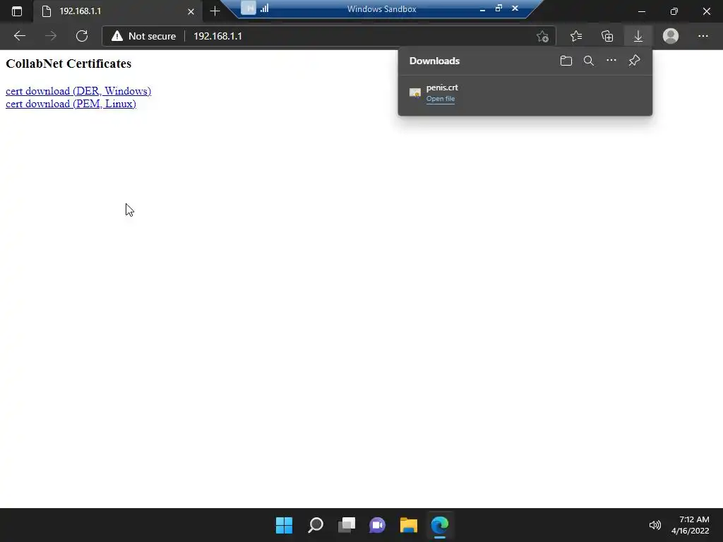The width and height of the screenshot is (723, 542).
Task: Close the Windows Sandbox connection bar
Action: [x=515, y=8]
